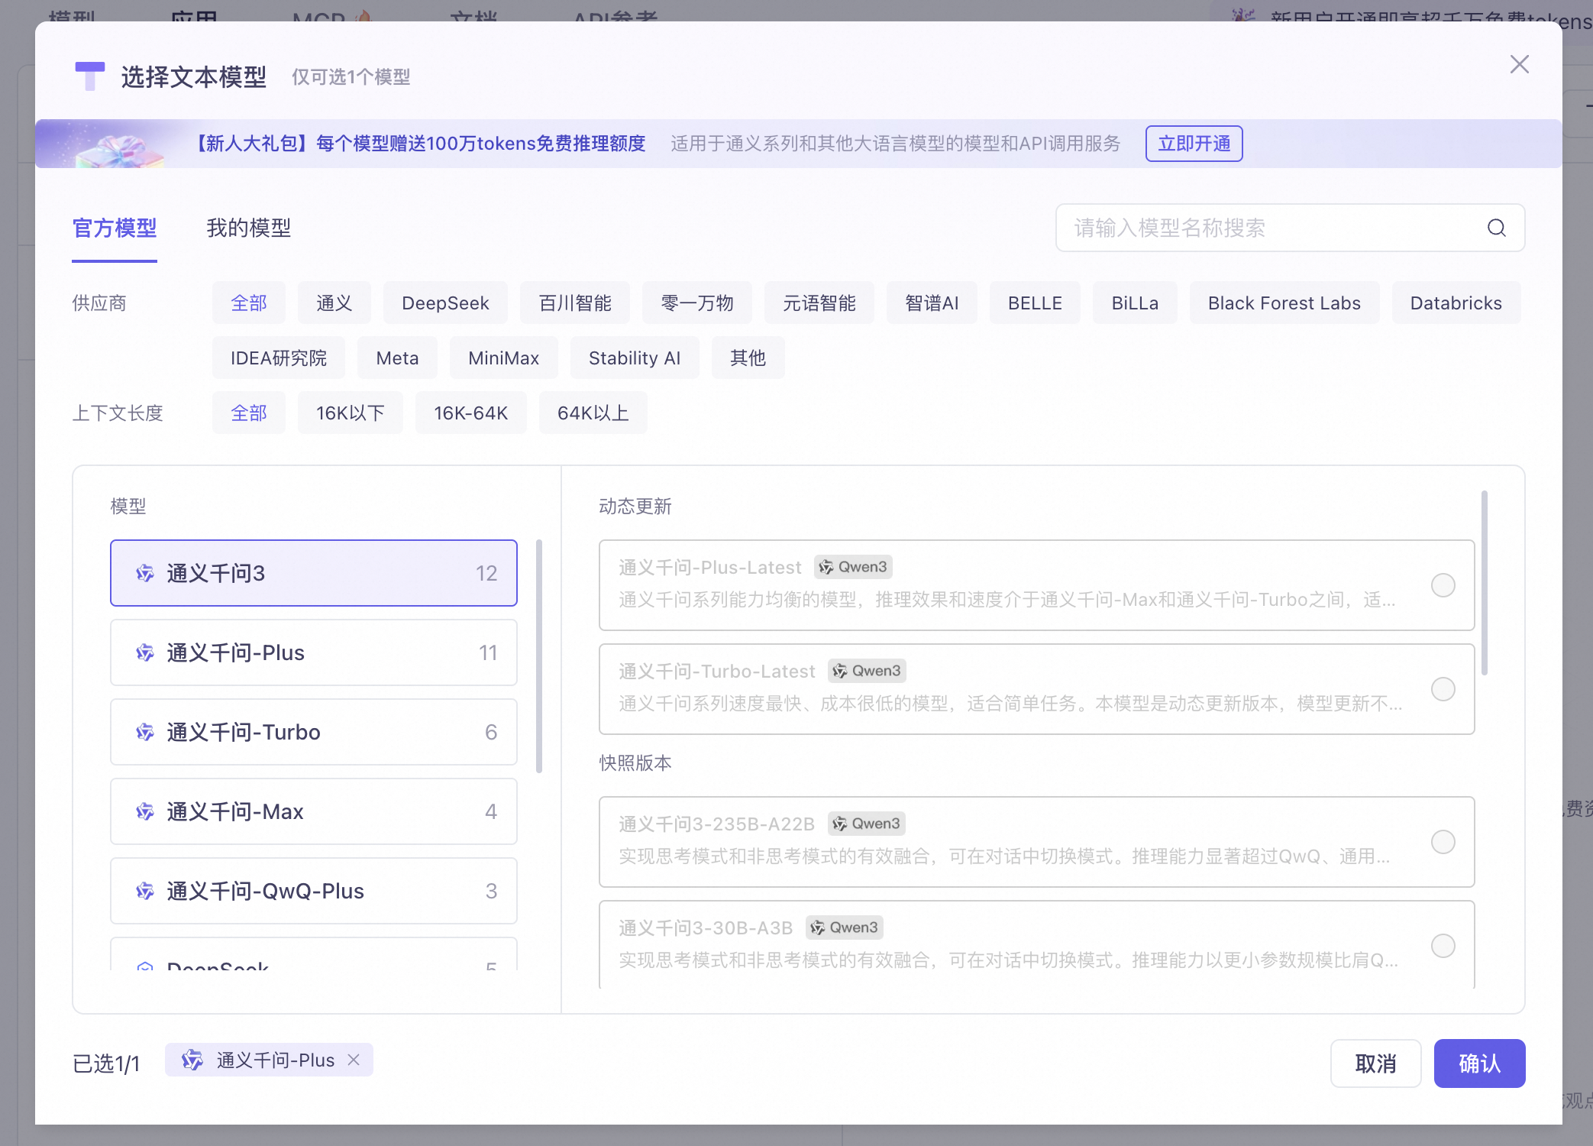This screenshot has height=1146, width=1593.
Task: Filter supplier by IDEA研究院
Action: click(279, 358)
